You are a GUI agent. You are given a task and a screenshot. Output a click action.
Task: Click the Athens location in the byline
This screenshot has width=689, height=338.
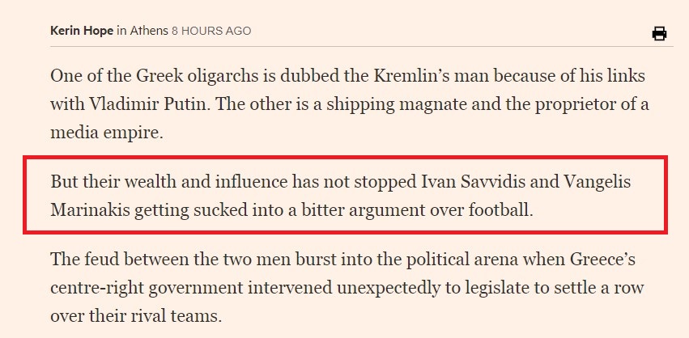(149, 32)
